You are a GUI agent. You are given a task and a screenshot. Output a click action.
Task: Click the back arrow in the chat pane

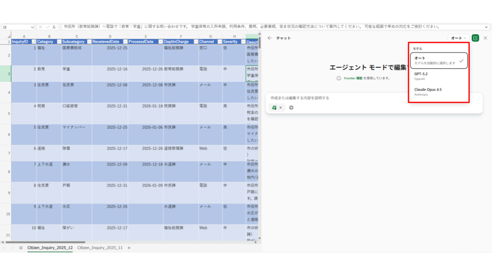tap(269, 38)
